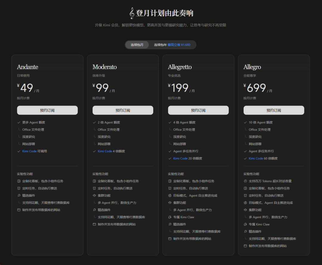Click database site icon beside 制作并发布 in Andante
The width and height of the screenshot is (322, 265).
click(19, 210)
